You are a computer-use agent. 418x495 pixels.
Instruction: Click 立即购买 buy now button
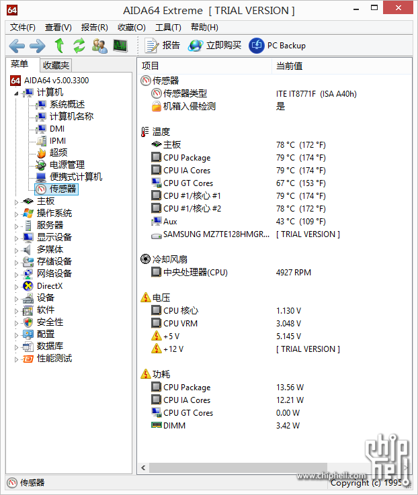click(x=214, y=46)
